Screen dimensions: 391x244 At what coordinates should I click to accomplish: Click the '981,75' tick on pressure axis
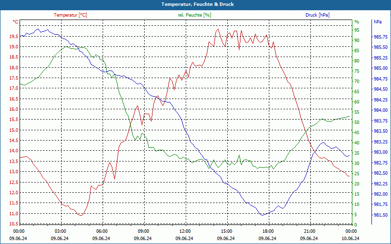click(381, 204)
